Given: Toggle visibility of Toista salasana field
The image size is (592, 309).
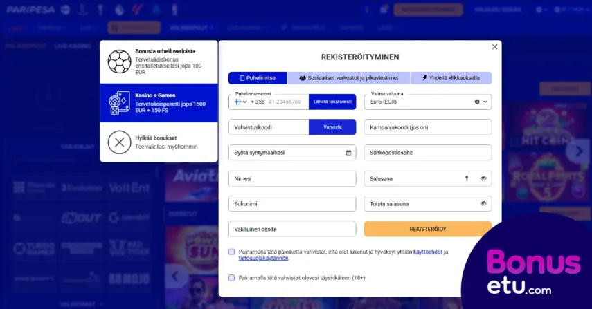Looking at the screenshot, I should (483, 203).
